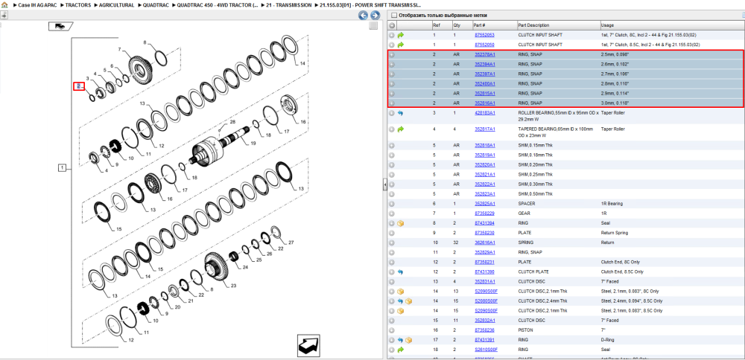
Task: Click the 'Qty' column header
Action: pyautogui.click(x=461, y=25)
